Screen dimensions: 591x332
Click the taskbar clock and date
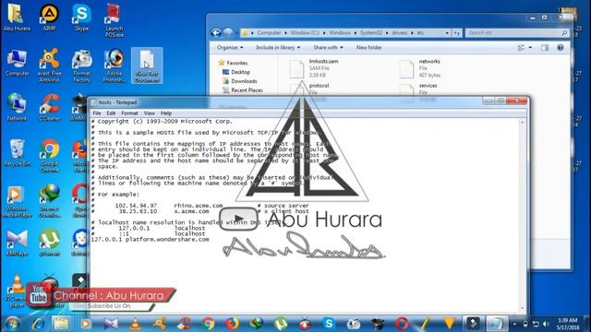point(568,324)
